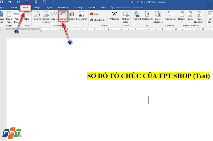Switch to the Insert tab
Viewport: 213px width, 141px height.
(x=25, y=8)
